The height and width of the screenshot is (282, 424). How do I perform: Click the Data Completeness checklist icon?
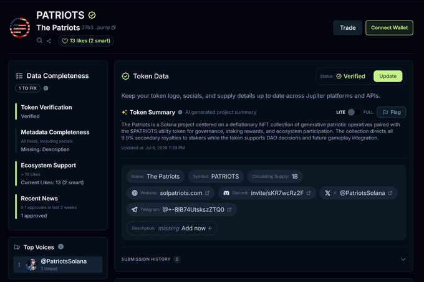19,76
